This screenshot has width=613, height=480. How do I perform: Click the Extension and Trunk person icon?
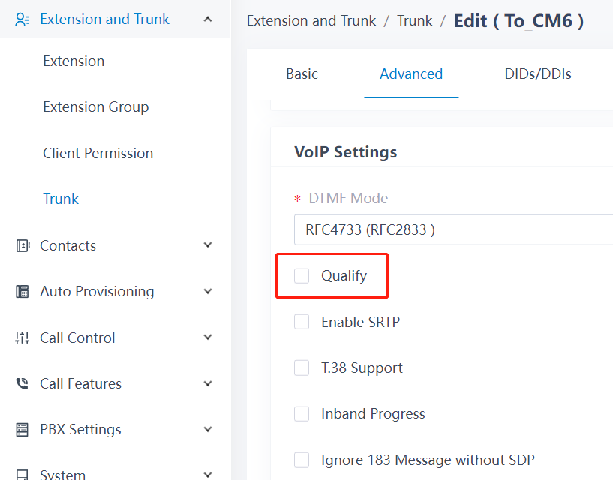23,19
